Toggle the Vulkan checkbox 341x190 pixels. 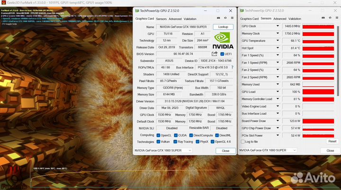coord(158,142)
